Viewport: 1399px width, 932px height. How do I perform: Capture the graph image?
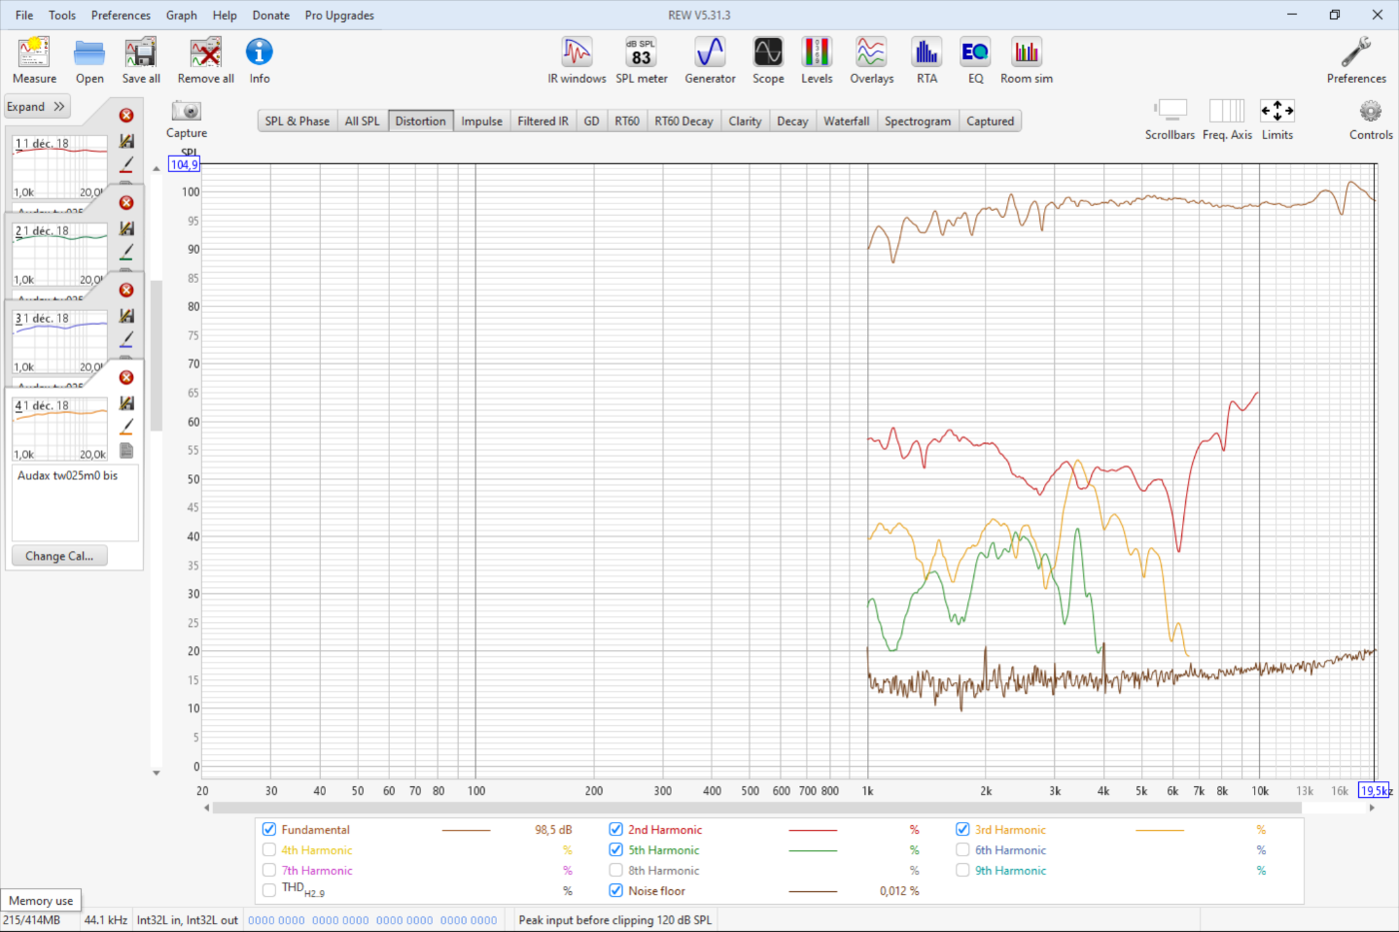(186, 118)
